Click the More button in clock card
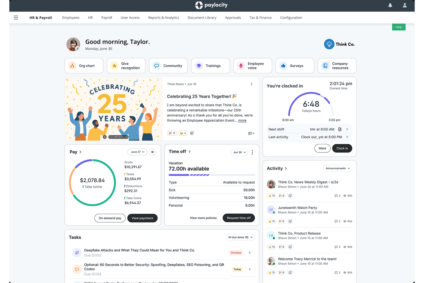This screenshot has height=283, width=424. tap(322, 148)
